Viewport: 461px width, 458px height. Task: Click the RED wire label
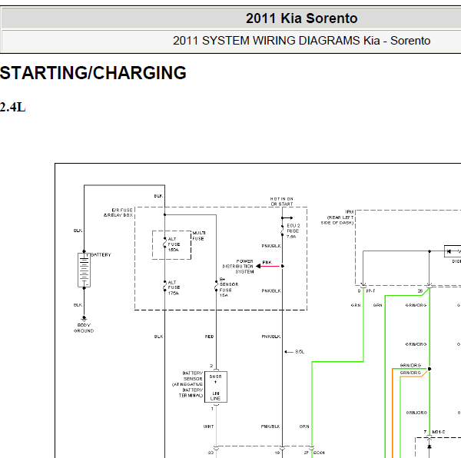pos(209,337)
